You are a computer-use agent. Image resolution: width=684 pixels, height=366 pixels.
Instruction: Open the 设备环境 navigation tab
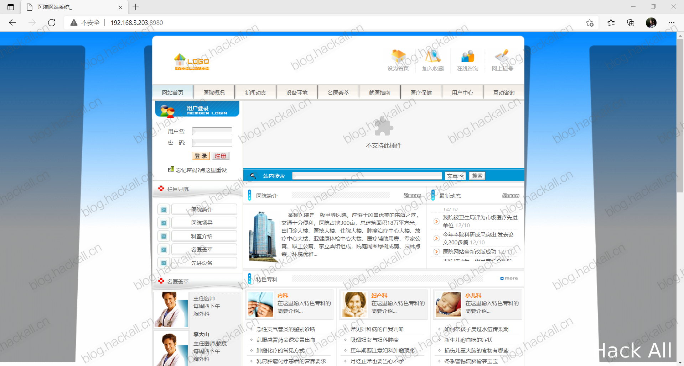297,92
